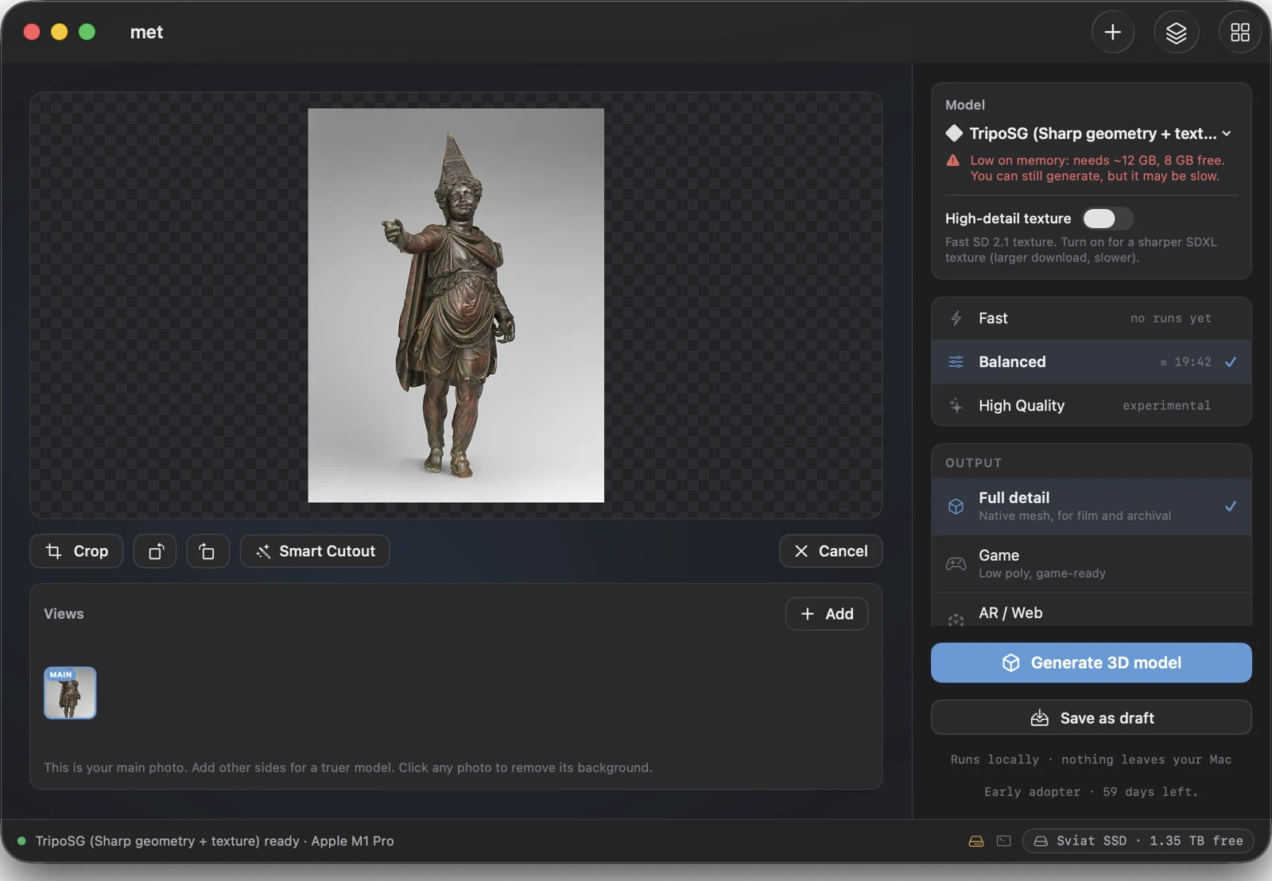Click the Full detail cube icon
The width and height of the screenshot is (1272, 881).
[x=956, y=506]
